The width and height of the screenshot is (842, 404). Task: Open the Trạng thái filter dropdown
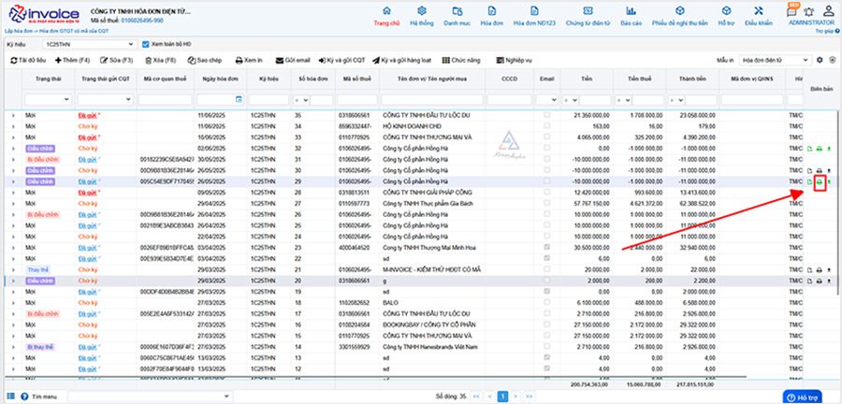point(48,100)
